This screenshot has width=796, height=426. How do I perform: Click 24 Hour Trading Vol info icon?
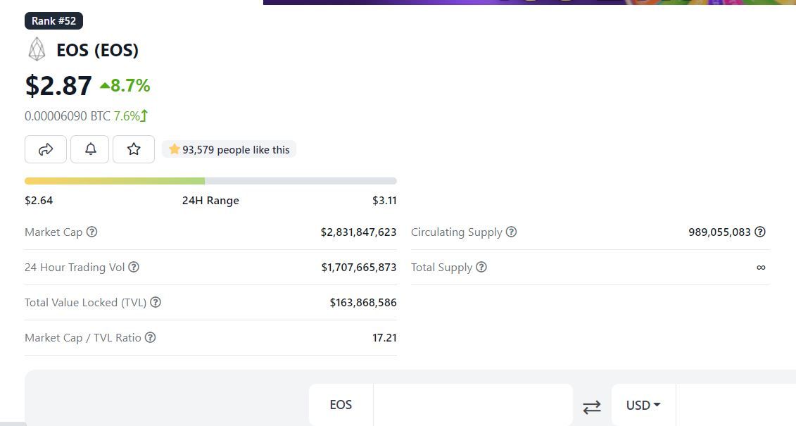click(134, 267)
